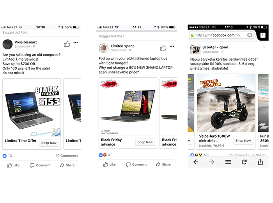Open the Black Friday $153 laptop image
Viewport: 273px width, 203px height.
coord(32,107)
